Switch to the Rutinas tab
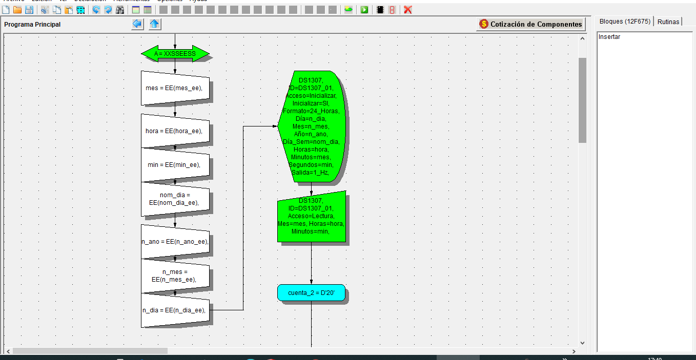 [668, 22]
